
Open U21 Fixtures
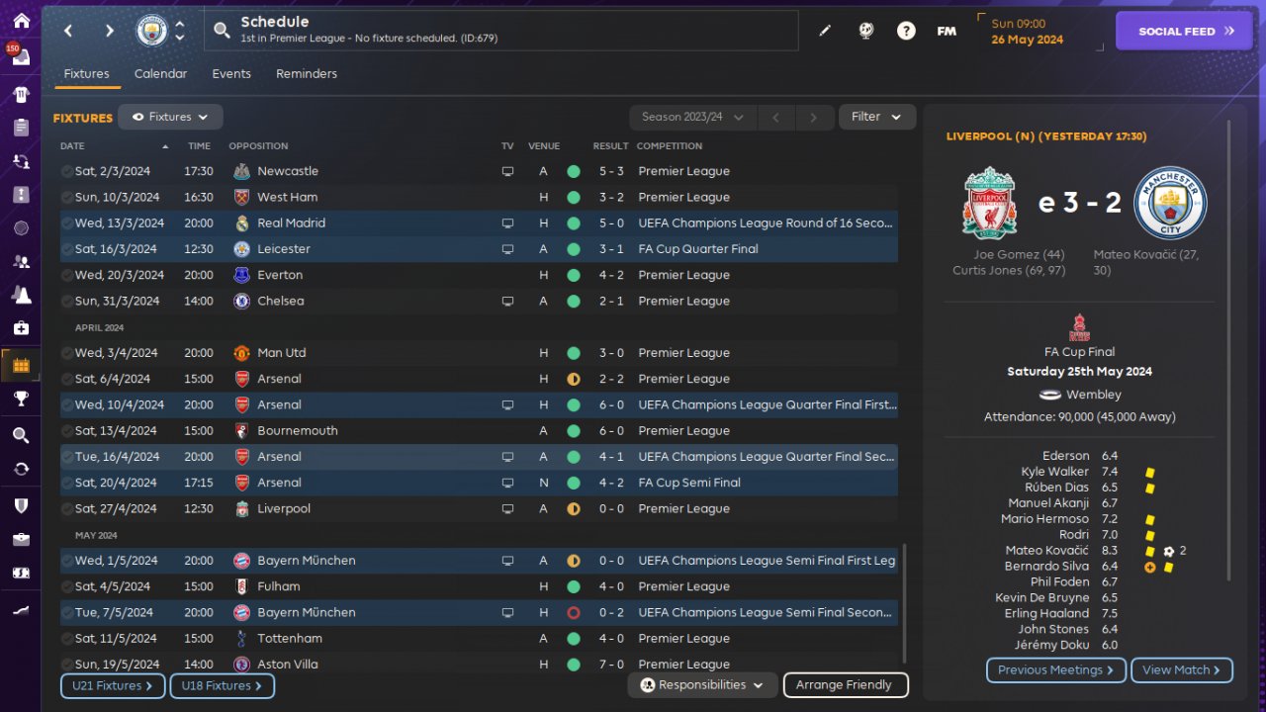(x=113, y=685)
